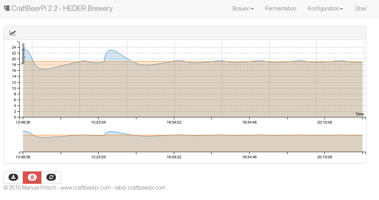Click the 20:10:09 label on main chart axis
Viewport: 379px width, 200px height.
point(325,122)
